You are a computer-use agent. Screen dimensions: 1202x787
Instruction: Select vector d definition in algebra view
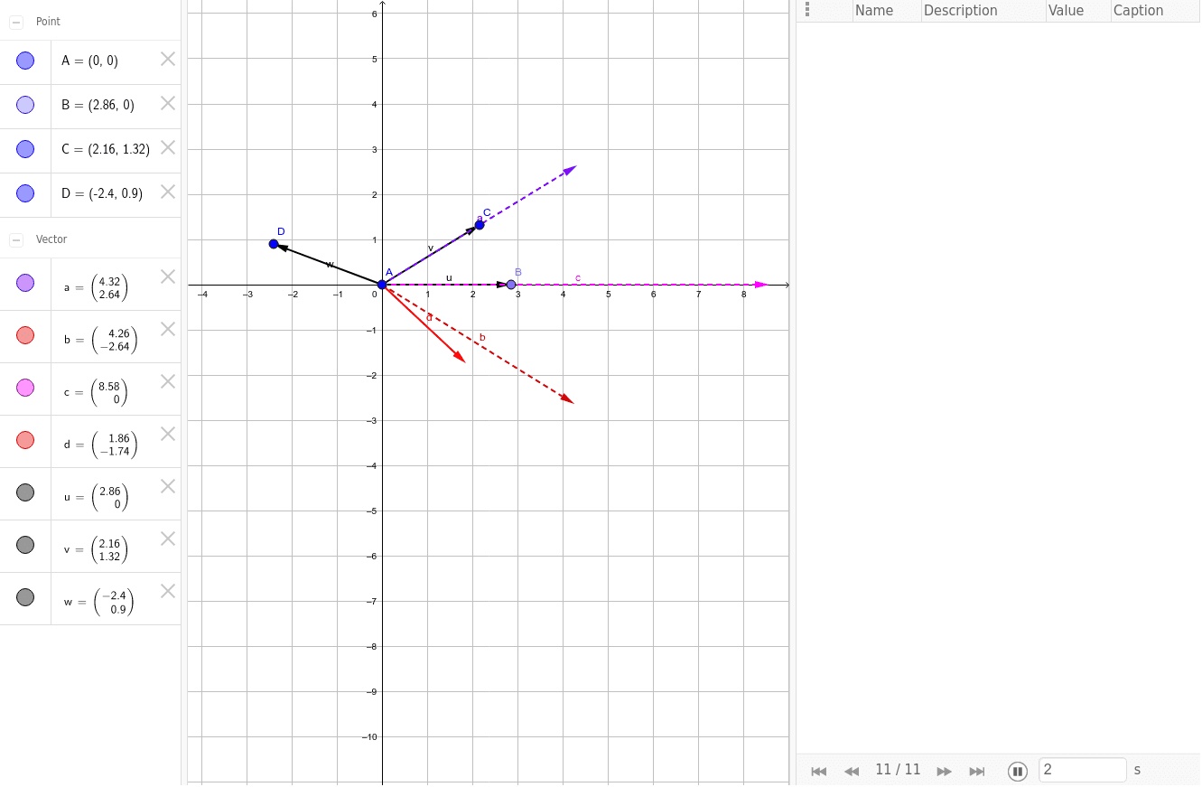[100, 445]
